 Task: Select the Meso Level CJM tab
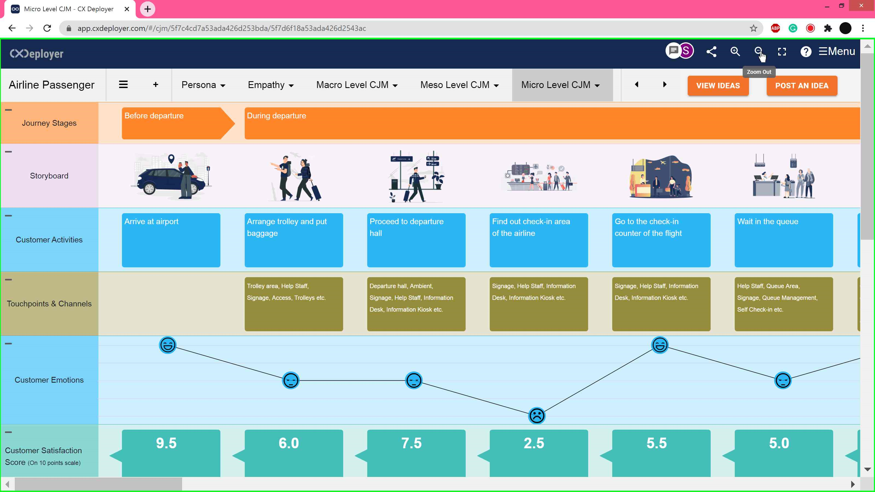(x=459, y=85)
